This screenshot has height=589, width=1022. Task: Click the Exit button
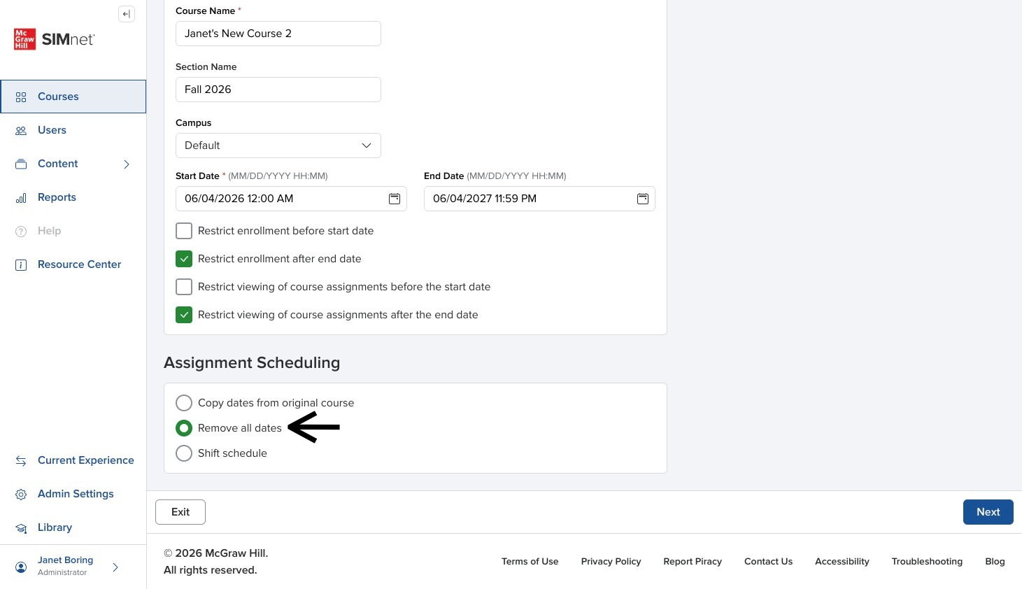coord(180,512)
